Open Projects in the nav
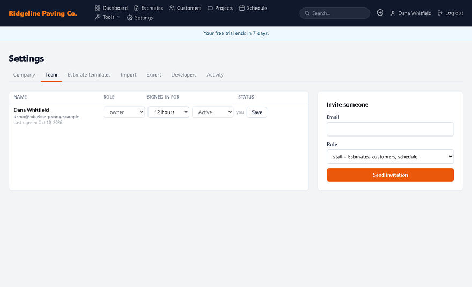 pyautogui.click(x=220, y=8)
